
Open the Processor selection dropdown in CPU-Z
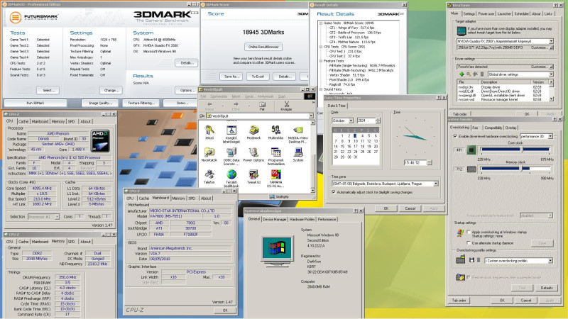[x=57, y=217]
